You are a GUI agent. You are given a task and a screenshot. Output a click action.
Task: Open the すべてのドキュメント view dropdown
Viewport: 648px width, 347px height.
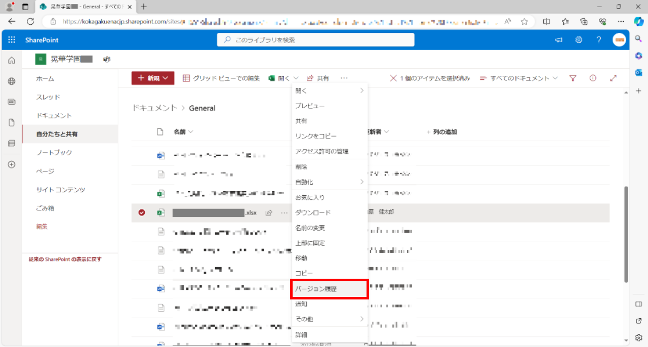pyautogui.click(x=518, y=78)
